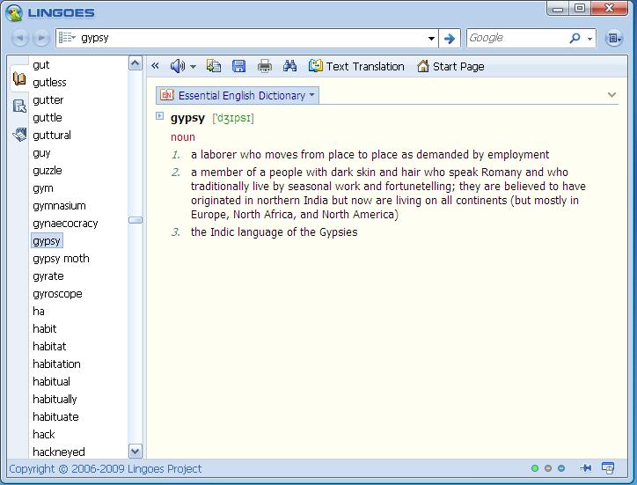Select 'habitually' in the word list
The height and width of the screenshot is (485, 637).
pyautogui.click(x=55, y=400)
